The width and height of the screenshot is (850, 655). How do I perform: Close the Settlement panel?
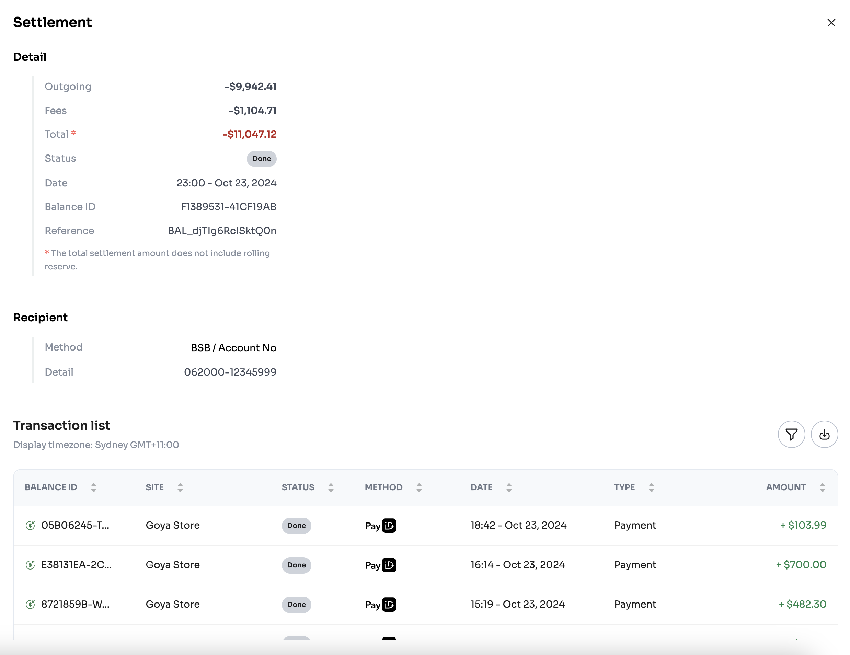click(x=831, y=23)
